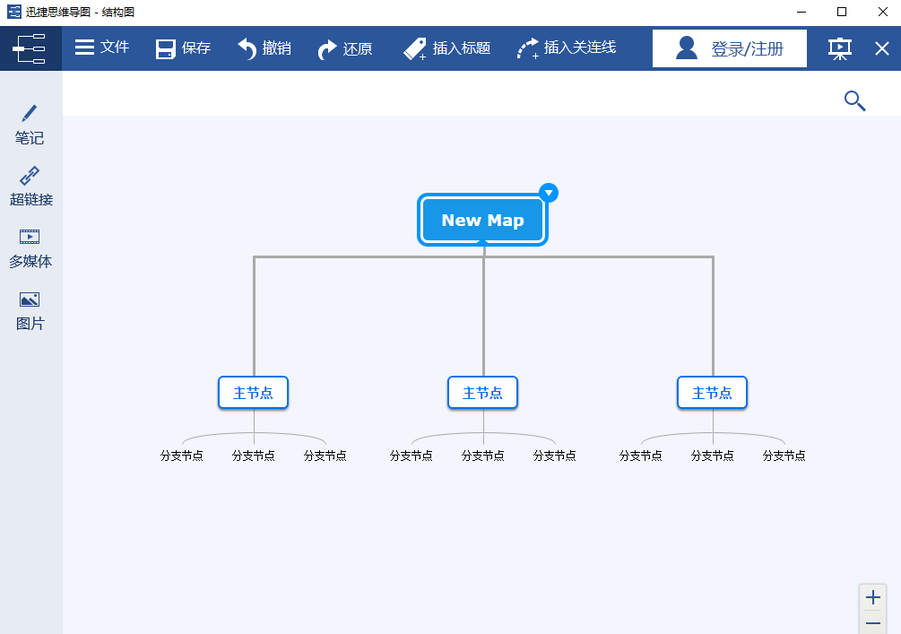
Task: Expand the New Map node dropdown arrow
Action: 549,192
